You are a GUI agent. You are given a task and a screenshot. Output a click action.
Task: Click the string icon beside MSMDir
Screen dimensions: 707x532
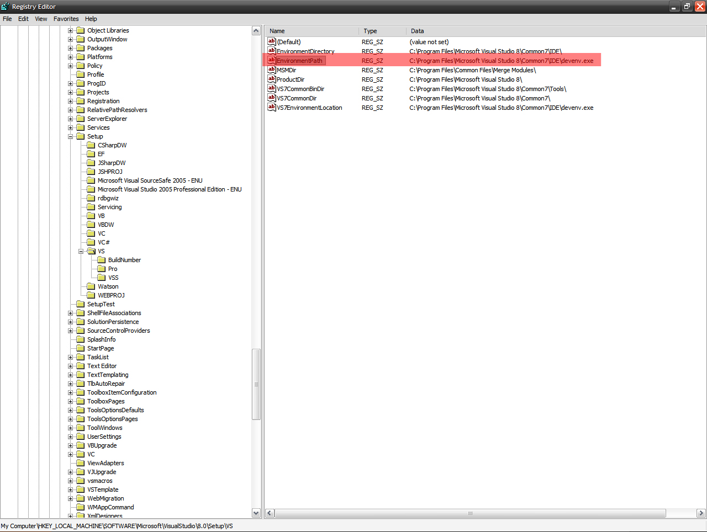pyautogui.click(x=272, y=70)
